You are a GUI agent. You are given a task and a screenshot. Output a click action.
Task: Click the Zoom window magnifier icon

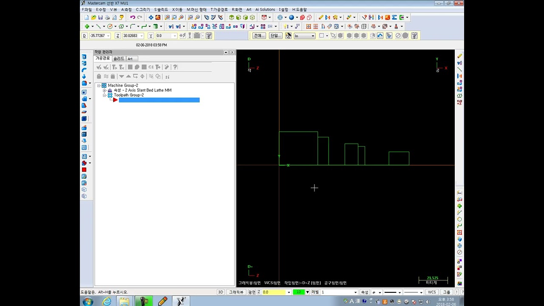pyautogui.click(x=167, y=17)
